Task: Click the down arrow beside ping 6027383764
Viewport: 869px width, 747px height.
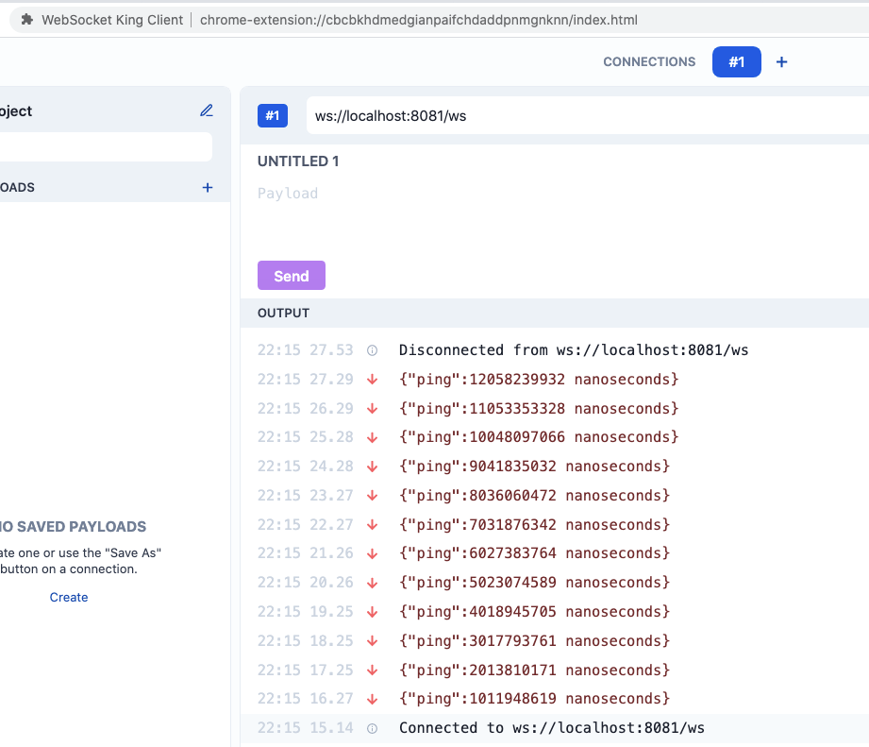Action: (x=373, y=553)
